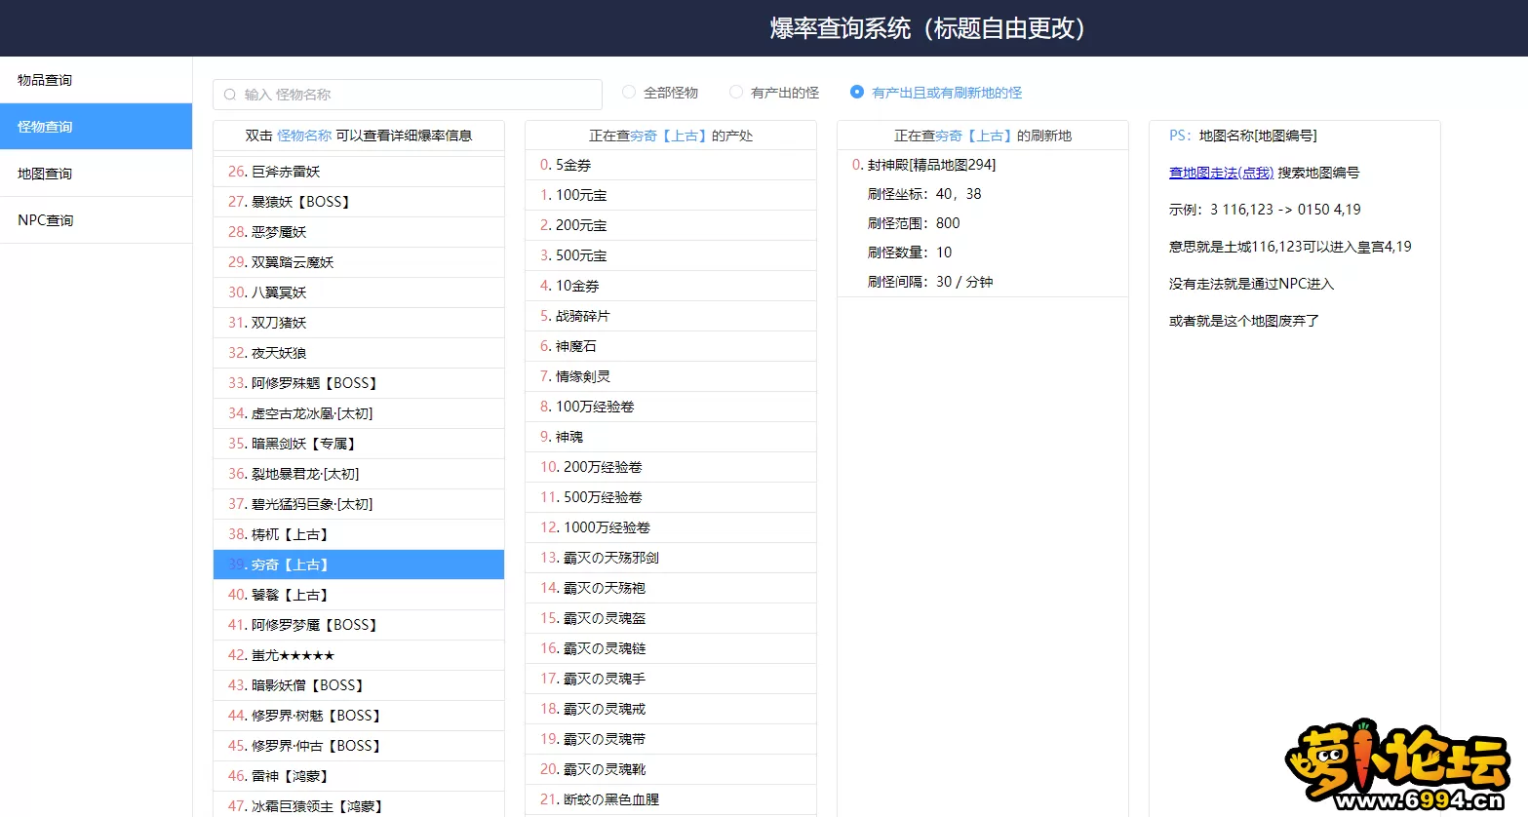Select drop item 20. 霸灭の灵魂靴
Screen dimensions: 1528x817
[x=671, y=769]
